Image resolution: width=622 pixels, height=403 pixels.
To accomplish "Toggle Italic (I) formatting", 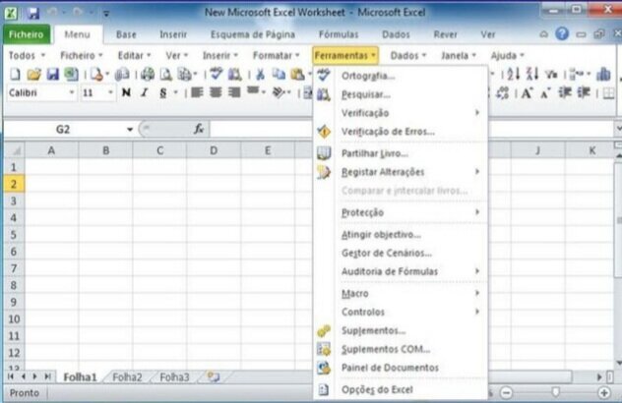I will (145, 92).
